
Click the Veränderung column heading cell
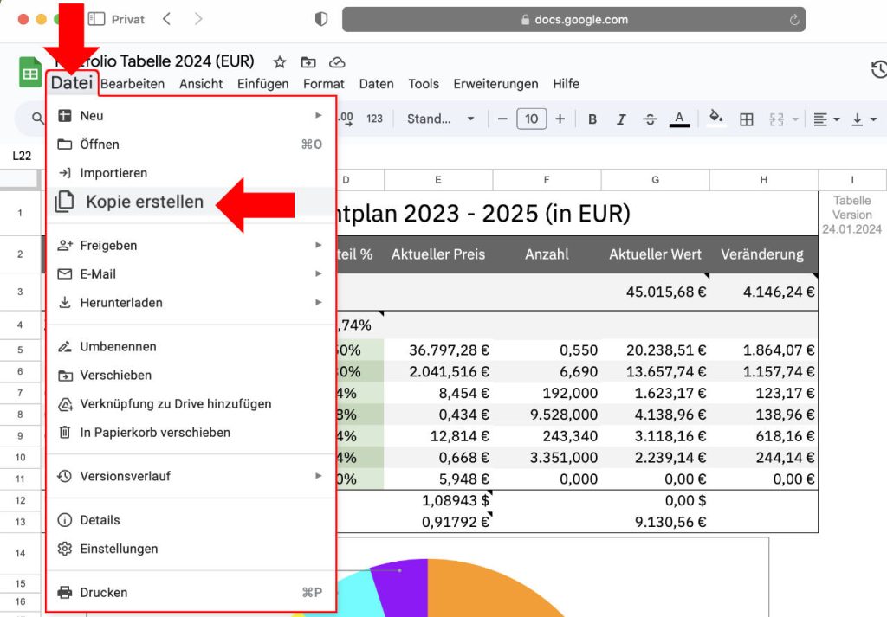click(763, 254)
